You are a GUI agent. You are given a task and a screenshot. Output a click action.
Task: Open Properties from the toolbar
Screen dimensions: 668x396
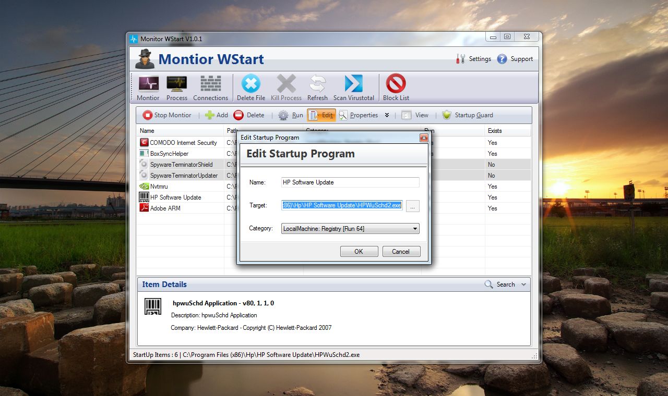pos(358,115)
